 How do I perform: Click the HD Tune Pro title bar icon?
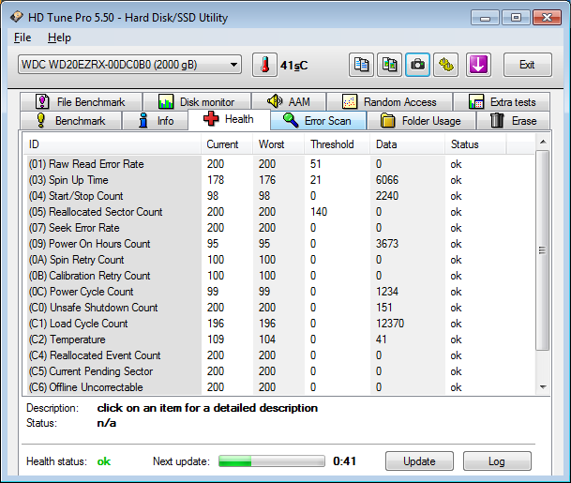point(17,17)
